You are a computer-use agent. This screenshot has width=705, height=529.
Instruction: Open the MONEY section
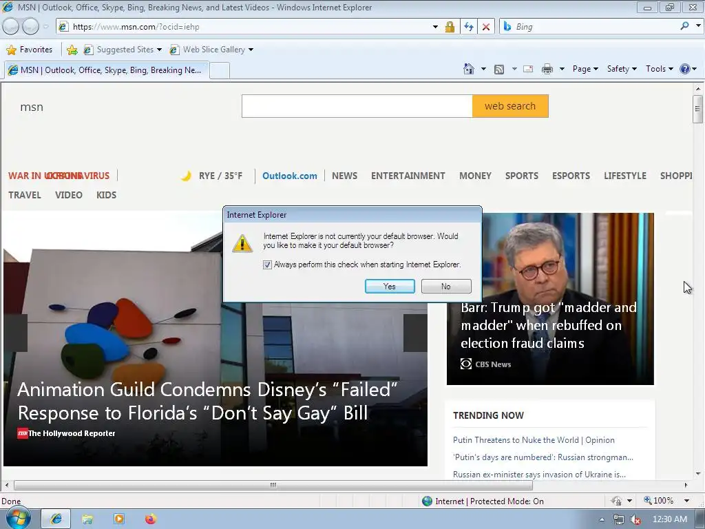click(x=475, y=176)
